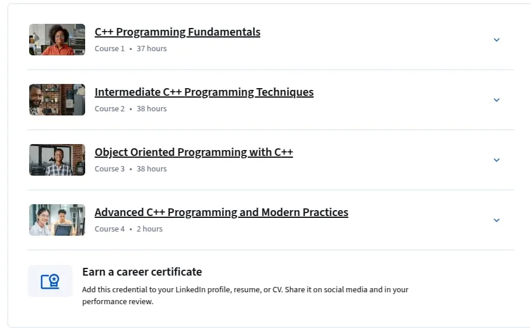Viewport: 530px width, 328px height.
Task: Click the Course 3 38 hours label
Action: coord(130,169)
